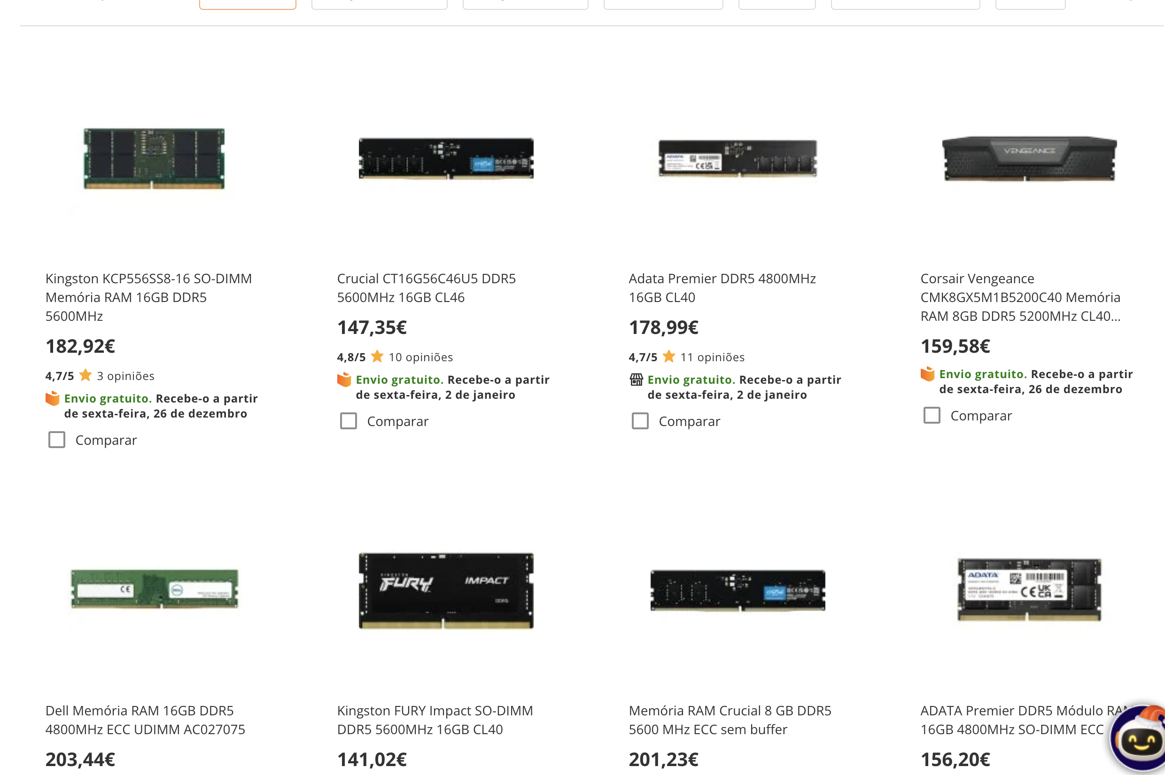Image resolution: width=1165 pixels, height=775 pixels.
Task: View the Kingston FURY Impact product image
Action: [446, 590]
